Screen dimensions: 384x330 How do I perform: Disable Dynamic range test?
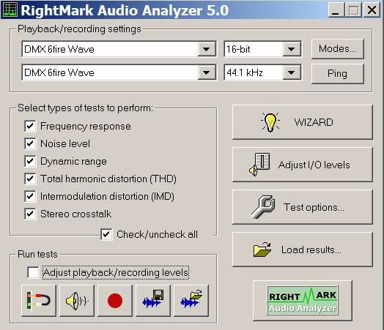coord(30,161)
